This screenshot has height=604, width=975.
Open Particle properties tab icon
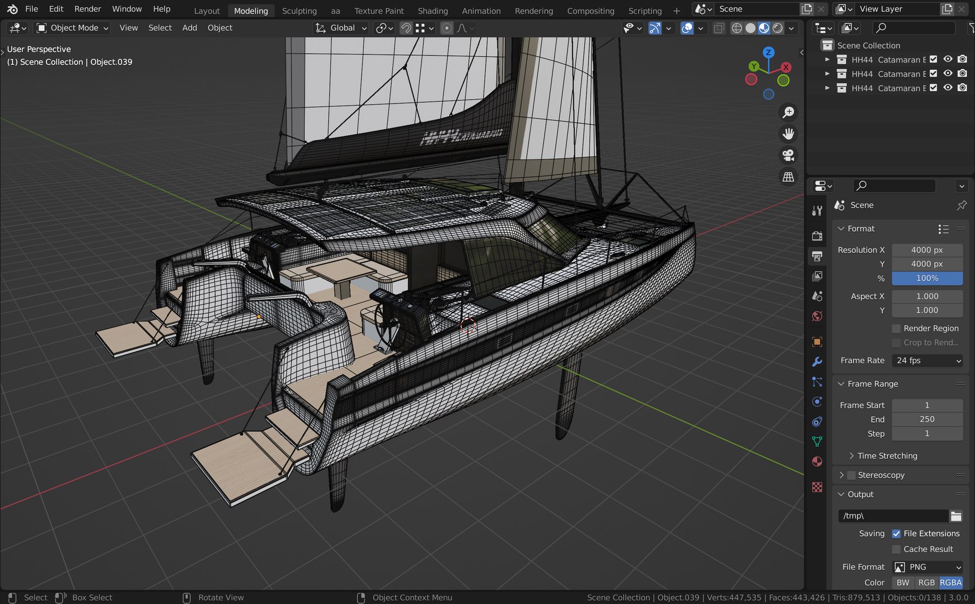click(x=817, y=382)
